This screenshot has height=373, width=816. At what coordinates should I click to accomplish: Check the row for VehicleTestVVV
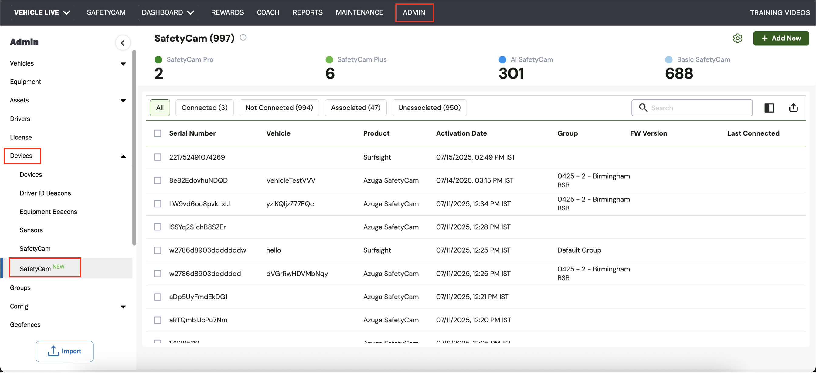[158, 180]
